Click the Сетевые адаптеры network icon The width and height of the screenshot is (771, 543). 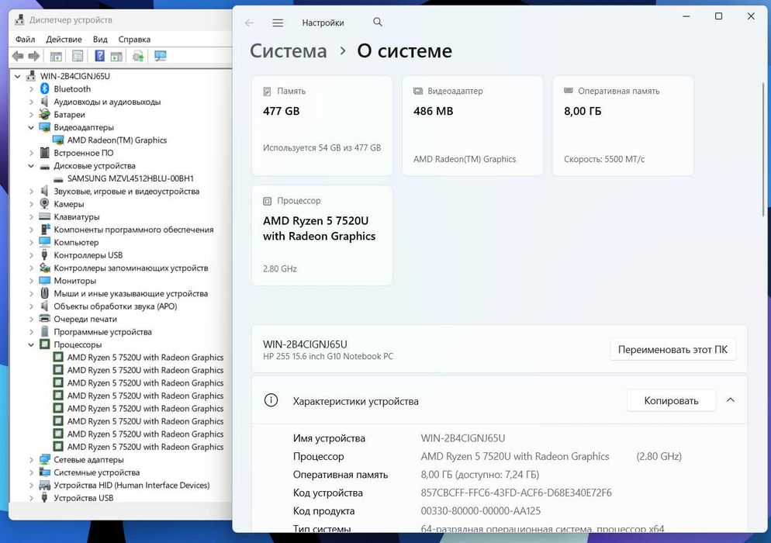pyautogui.click(x=45, y=459)
